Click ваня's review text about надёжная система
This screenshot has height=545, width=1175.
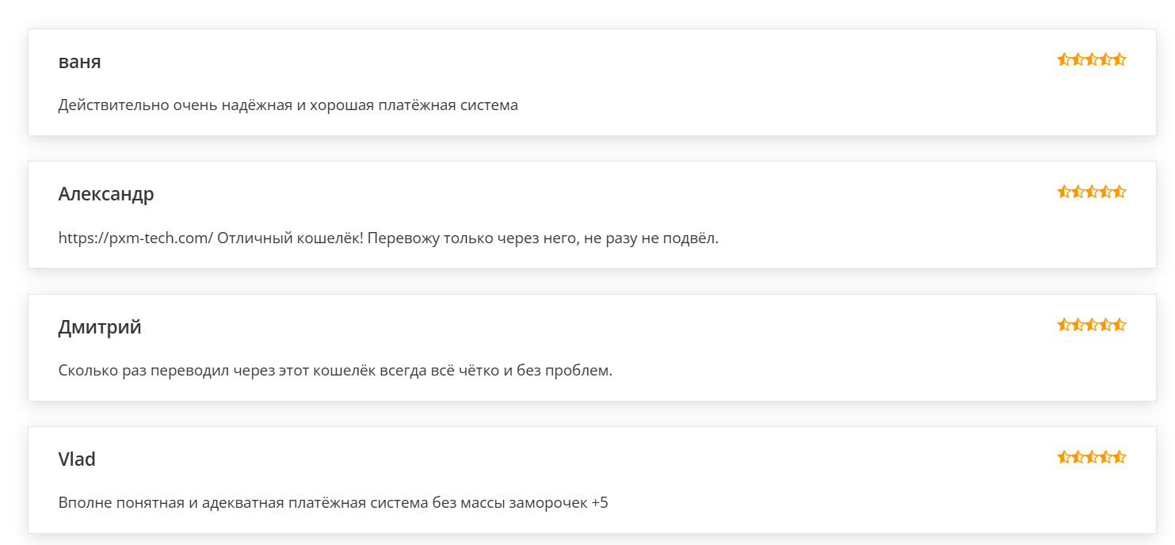[288, 105]
